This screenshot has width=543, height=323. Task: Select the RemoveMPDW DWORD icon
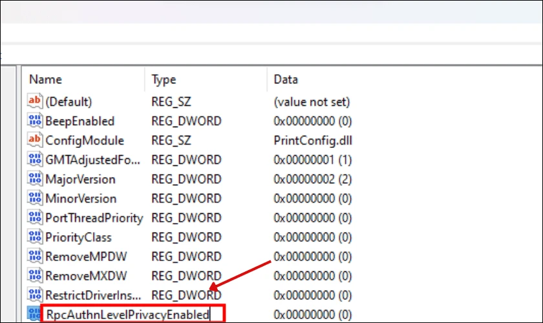coord(35,256)
